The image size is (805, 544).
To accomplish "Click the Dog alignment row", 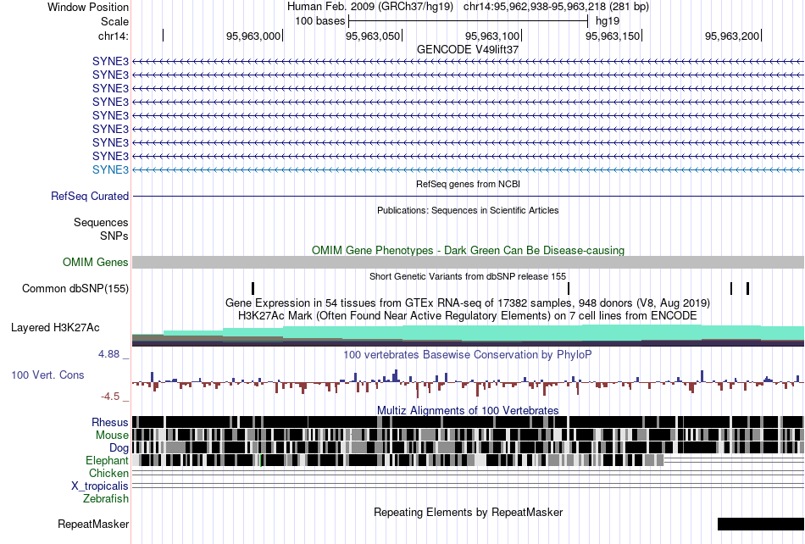I will pos(468,447).
